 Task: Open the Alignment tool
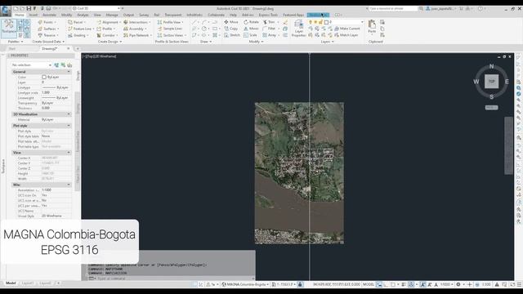(x=109, y=22)
